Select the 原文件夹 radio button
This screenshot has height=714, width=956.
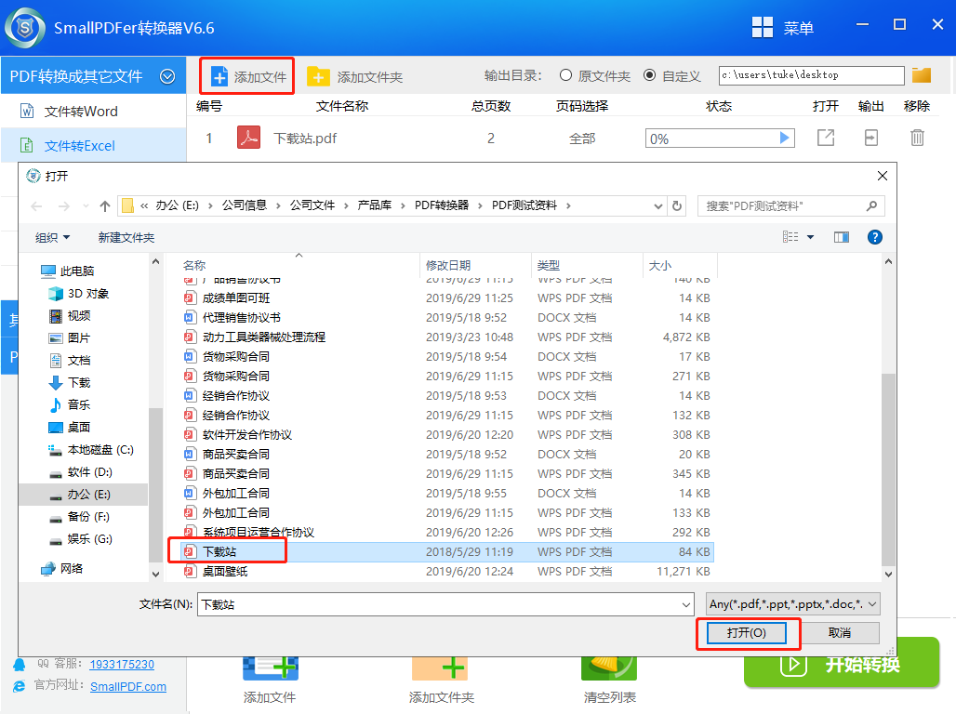[565, 75]
